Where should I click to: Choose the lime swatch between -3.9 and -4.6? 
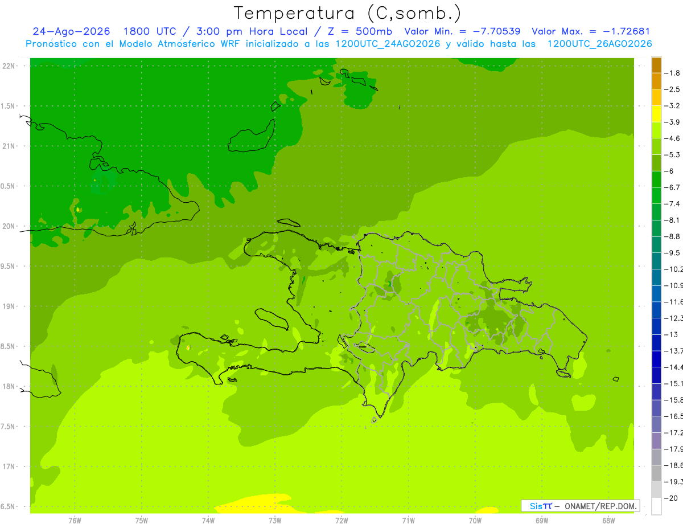[x=656, y=130]
